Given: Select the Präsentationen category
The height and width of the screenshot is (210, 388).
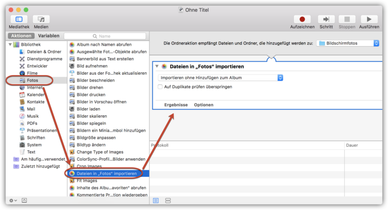Looking at the screenshot, I should click(x=42, y=130).
